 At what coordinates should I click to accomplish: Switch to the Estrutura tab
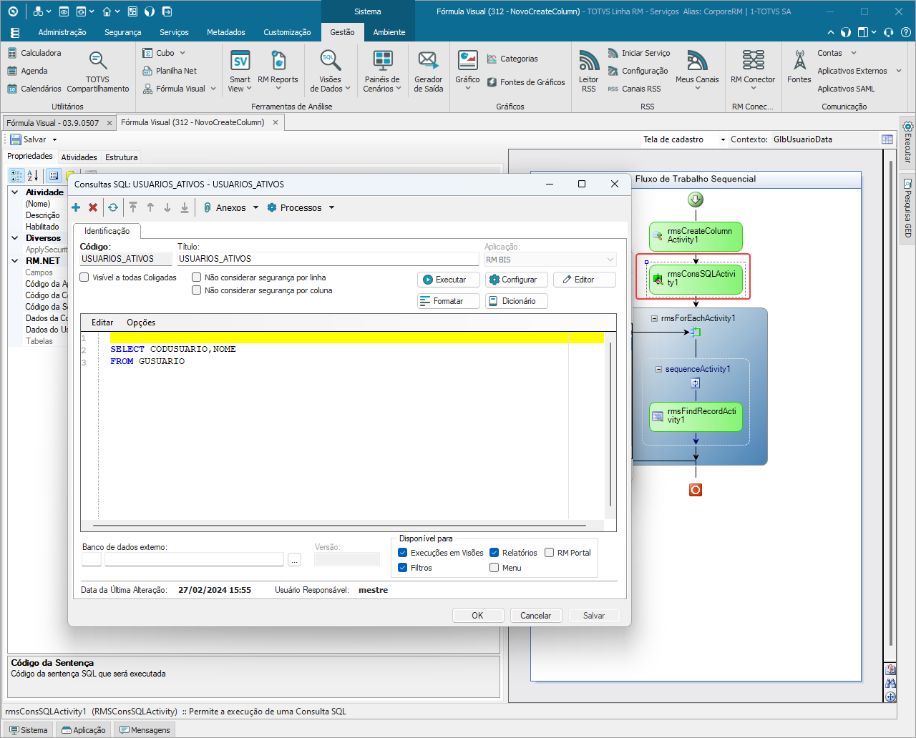pos(122,157)
